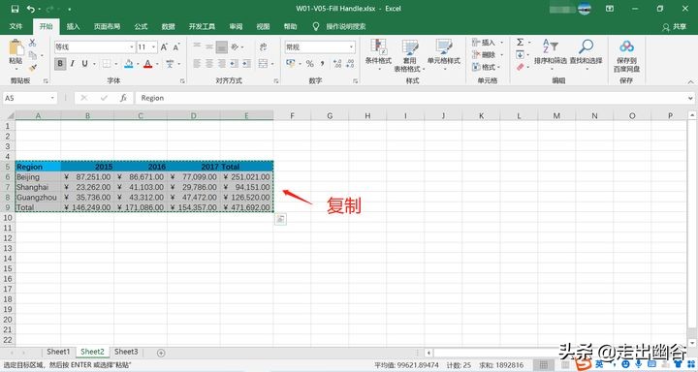698x372 pixels.
Task: Click the Undo arrow in title bar
Action: point(31,9)
